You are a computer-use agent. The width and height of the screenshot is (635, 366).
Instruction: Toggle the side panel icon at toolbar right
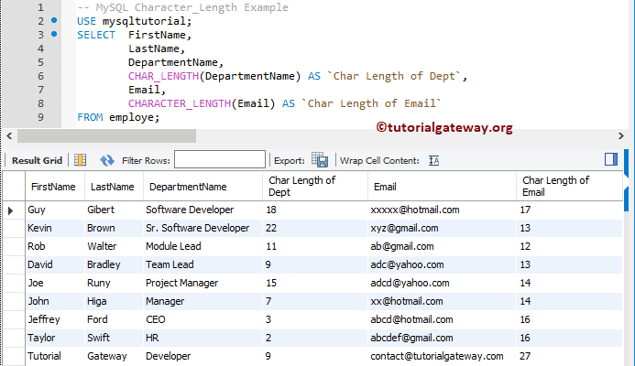click(611, 159)
